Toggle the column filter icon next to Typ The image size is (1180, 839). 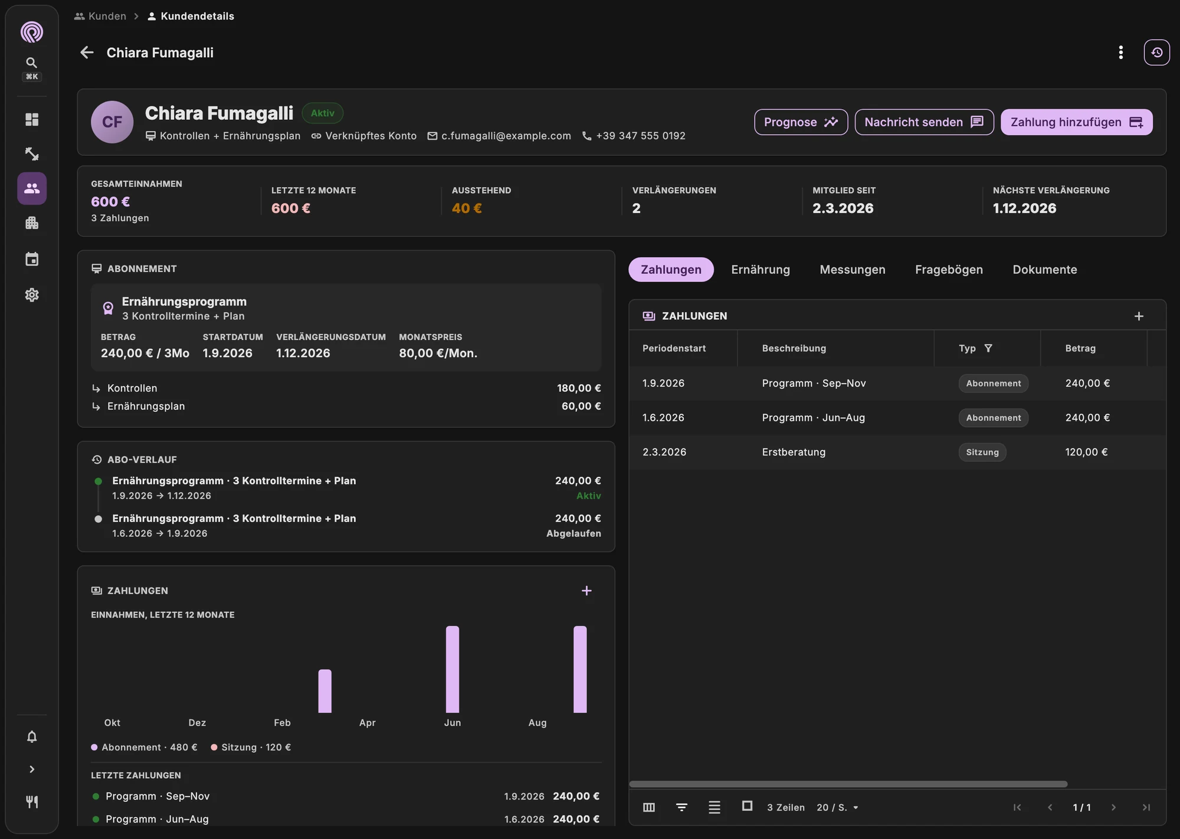(x=988, y=348)
